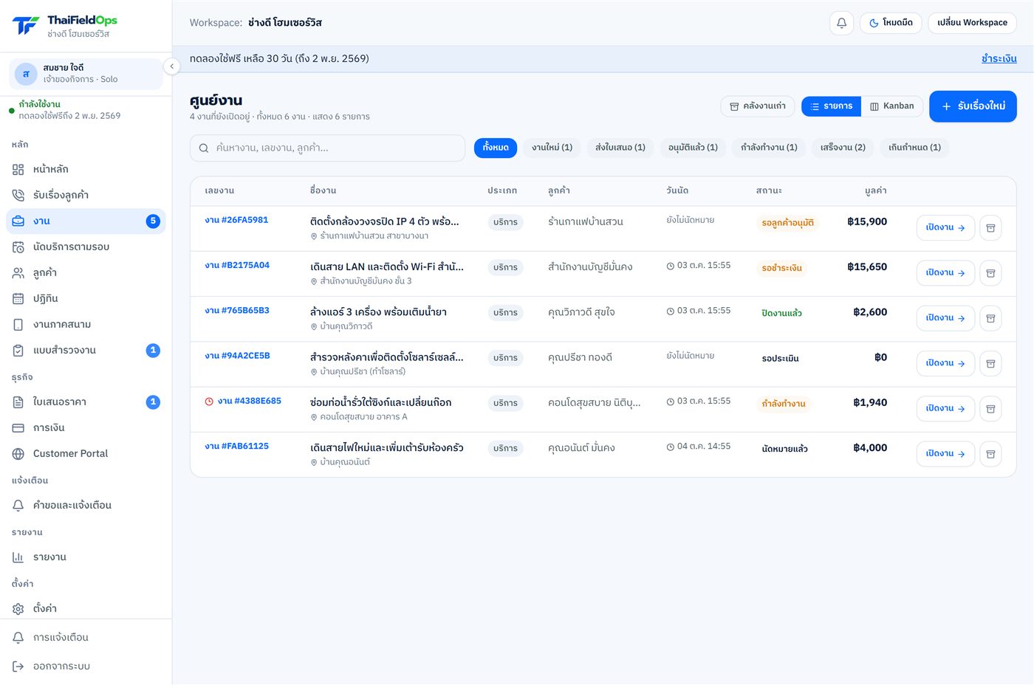
Task: Click เปลี่ยน Workspace button
Action: coord(972,23)
